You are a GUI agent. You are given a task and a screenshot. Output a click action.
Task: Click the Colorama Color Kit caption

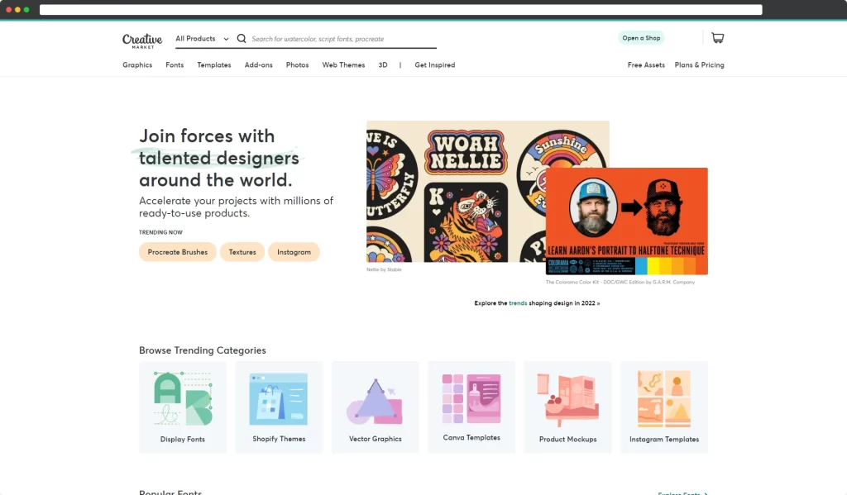click(620, 282)
